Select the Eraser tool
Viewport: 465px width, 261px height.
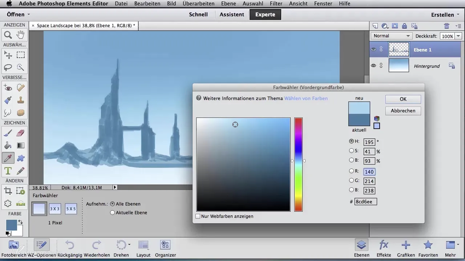21,133
